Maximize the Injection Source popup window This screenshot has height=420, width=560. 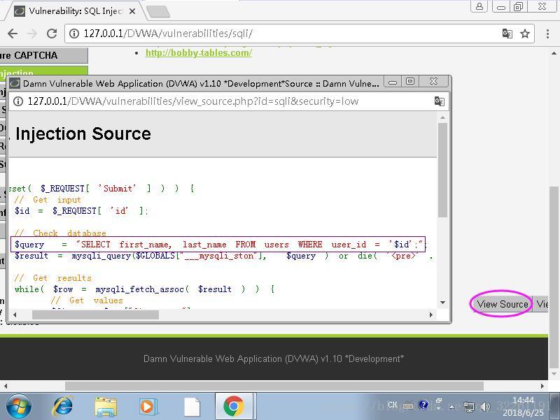click(x=410, y=82)
